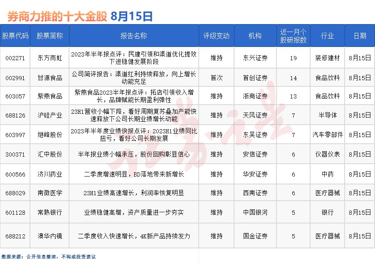Click institution 首创证券
This screenshot has width=375, height=265.
(x=255, y=78)
